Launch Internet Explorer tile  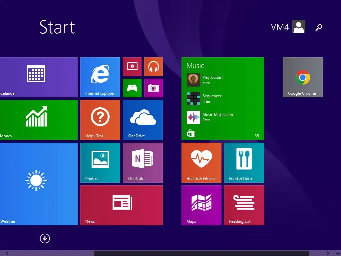pyautogui.click(x=100, y=77)
